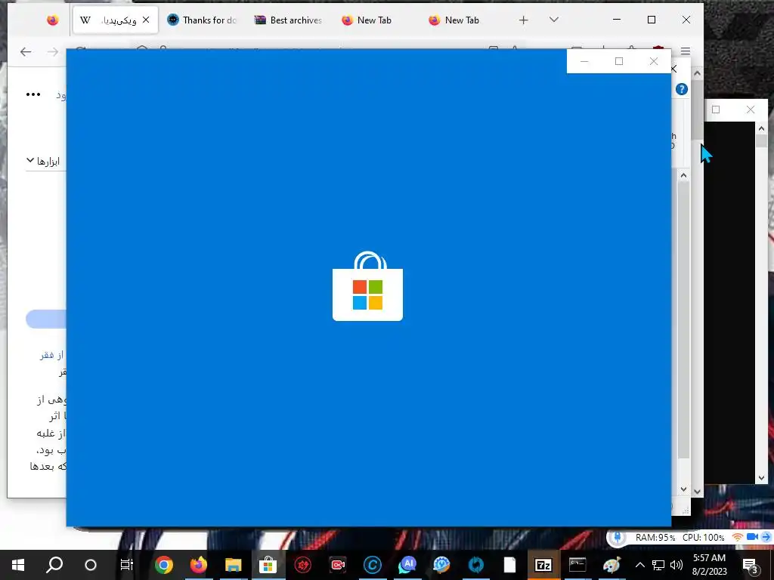Viewport: 774px width, 580px height.
Task: Open the Firefox hamburger application menu
Action: (685, 51)
